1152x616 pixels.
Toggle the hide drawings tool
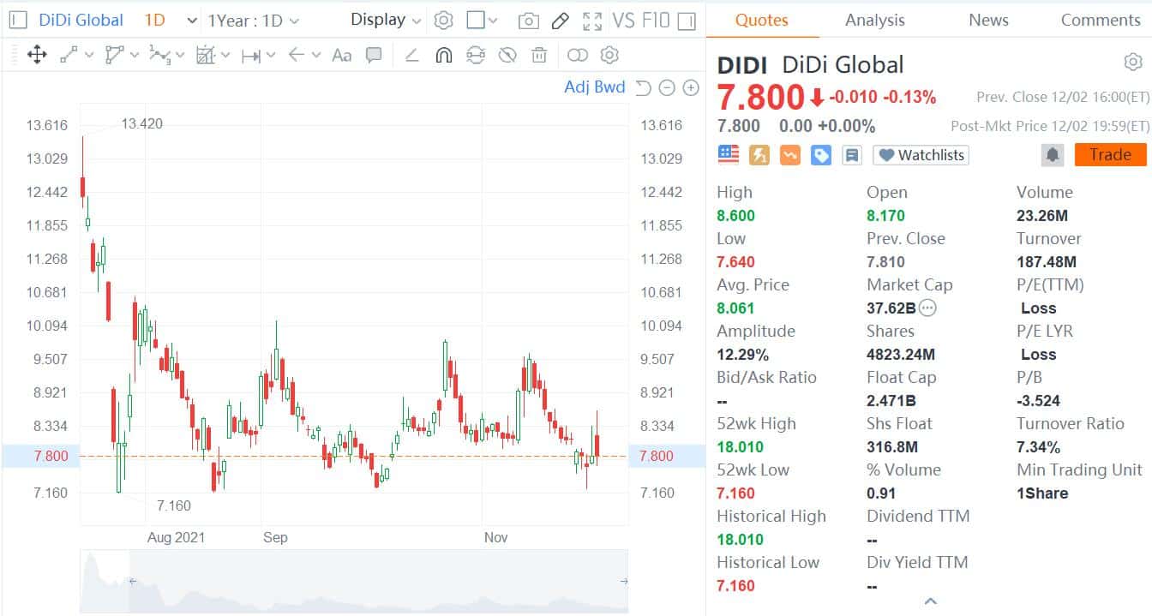508,55
